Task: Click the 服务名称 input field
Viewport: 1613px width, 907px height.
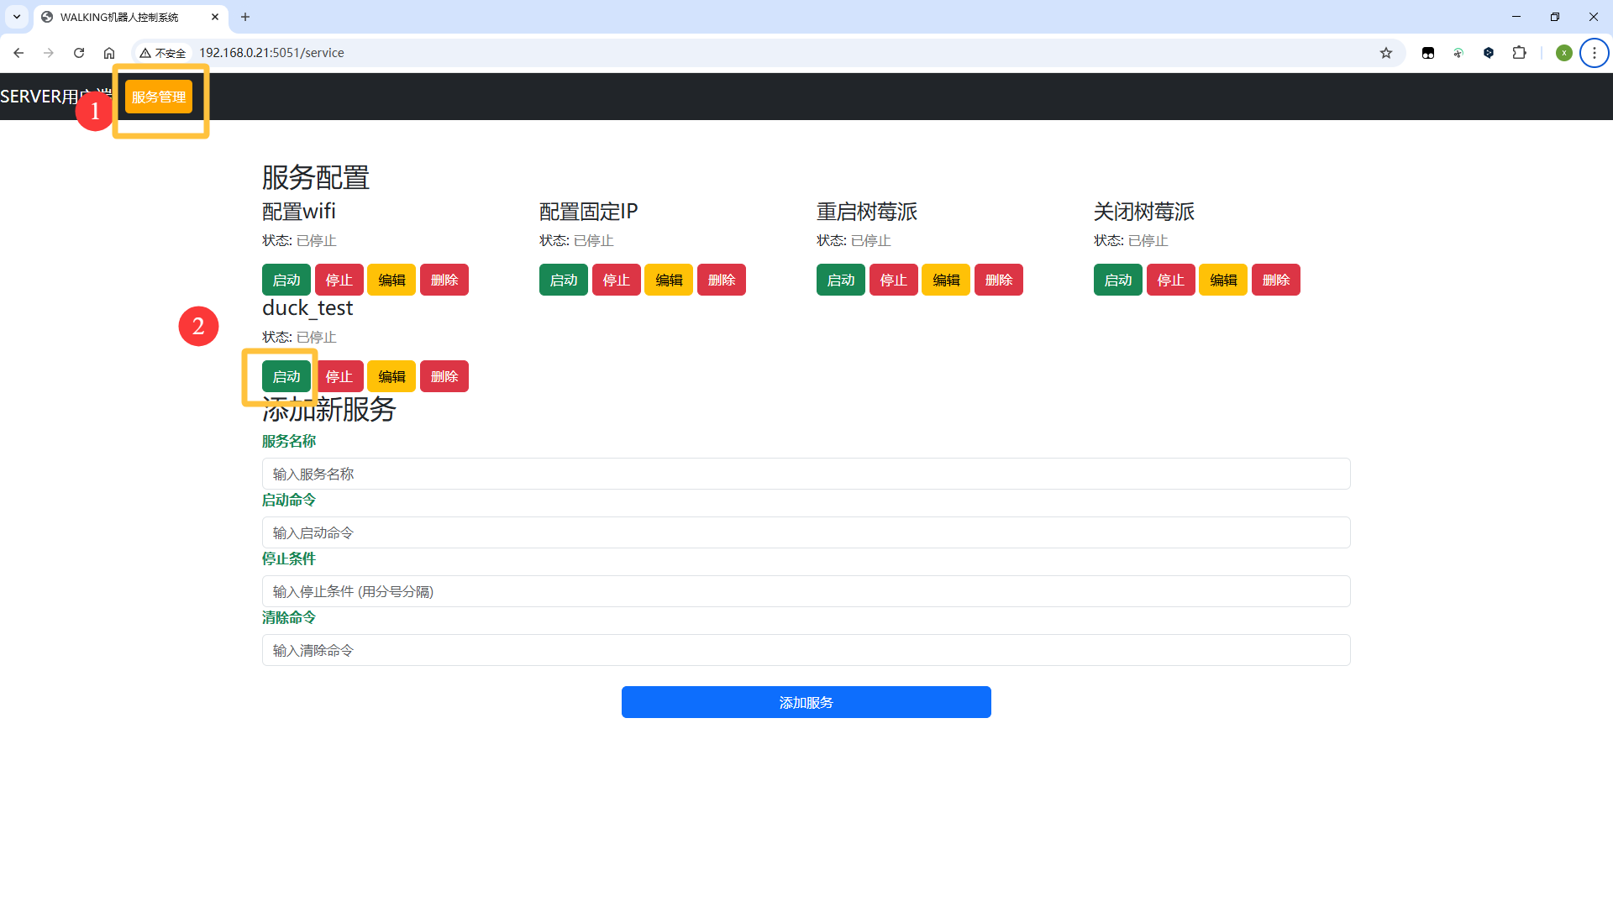Action: 806,474
